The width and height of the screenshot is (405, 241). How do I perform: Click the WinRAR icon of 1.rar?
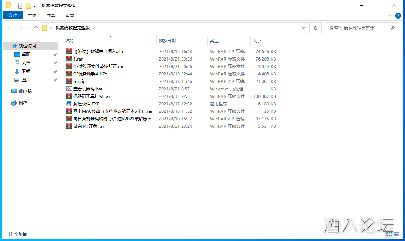69,59
